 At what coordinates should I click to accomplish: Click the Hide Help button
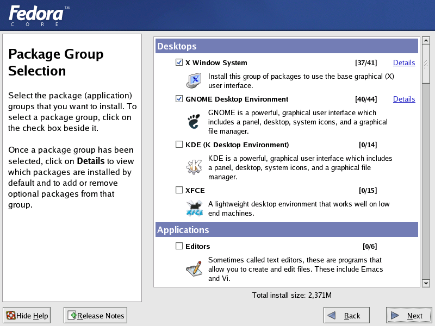click(x=27, y=315)
